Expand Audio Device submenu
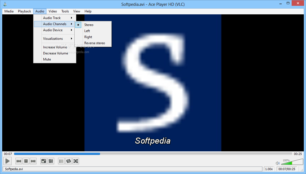The image size is (306, 174). pyautogui.click(x=55, y=30)
